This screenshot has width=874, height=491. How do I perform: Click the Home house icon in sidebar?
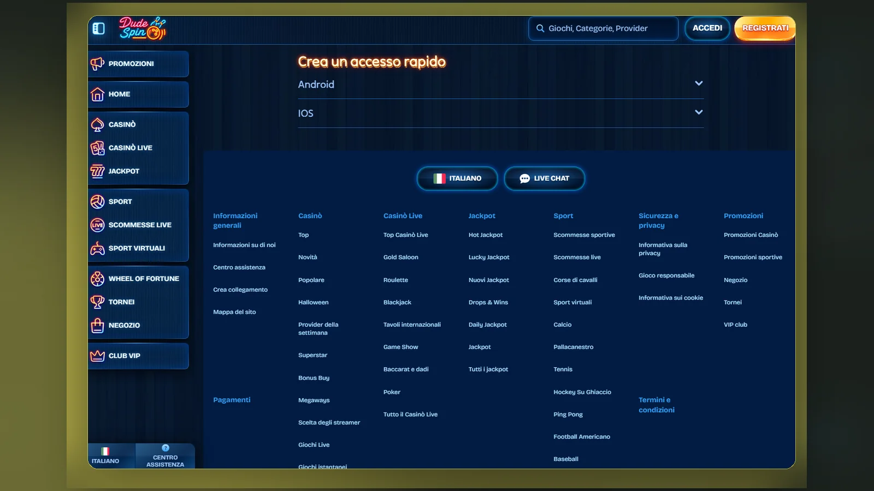97,94
